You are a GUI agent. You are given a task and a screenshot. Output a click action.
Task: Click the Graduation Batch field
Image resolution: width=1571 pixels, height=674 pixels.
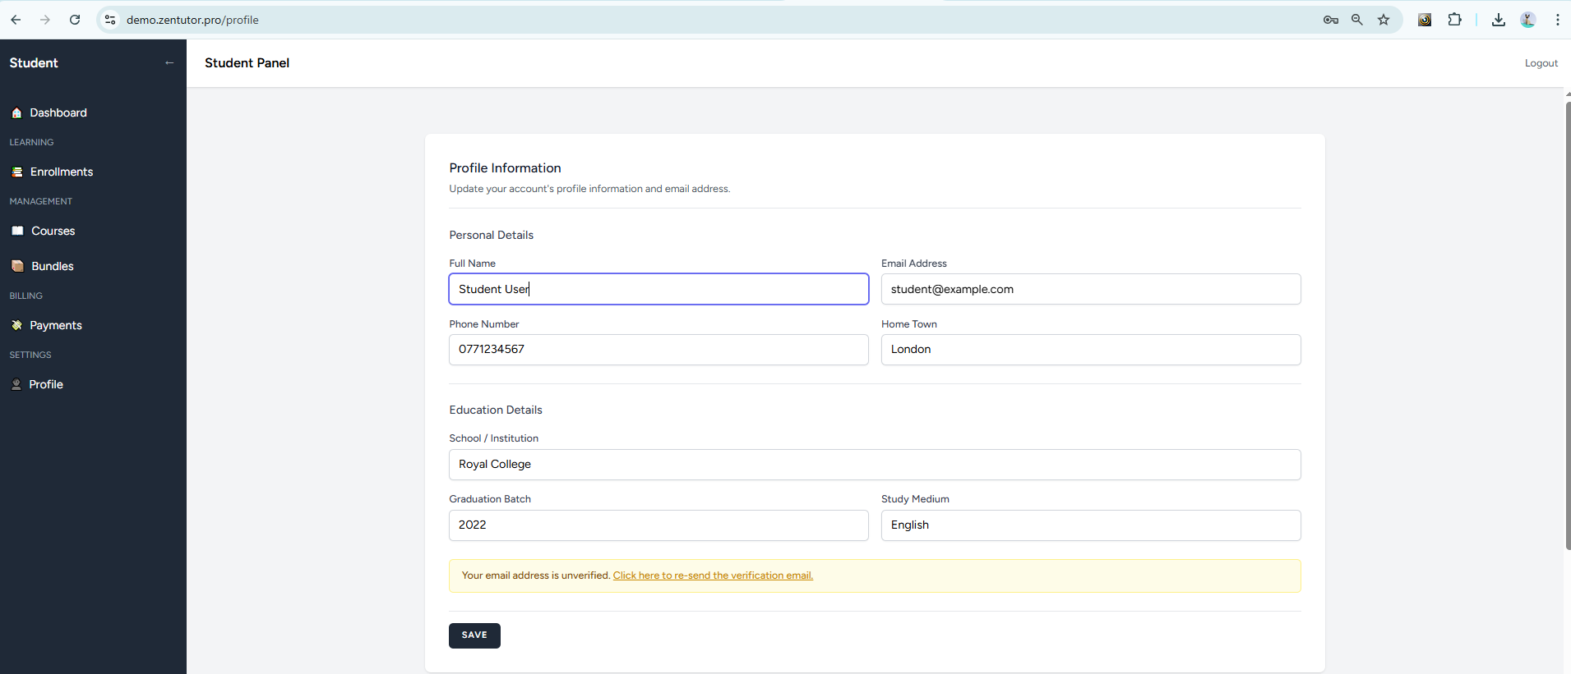point(658,525)
